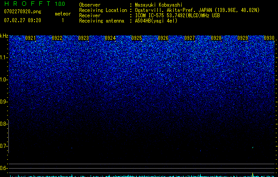Click the 0924 time marker
The width and height of the screenshot is (278, 177).
[110, 38]
